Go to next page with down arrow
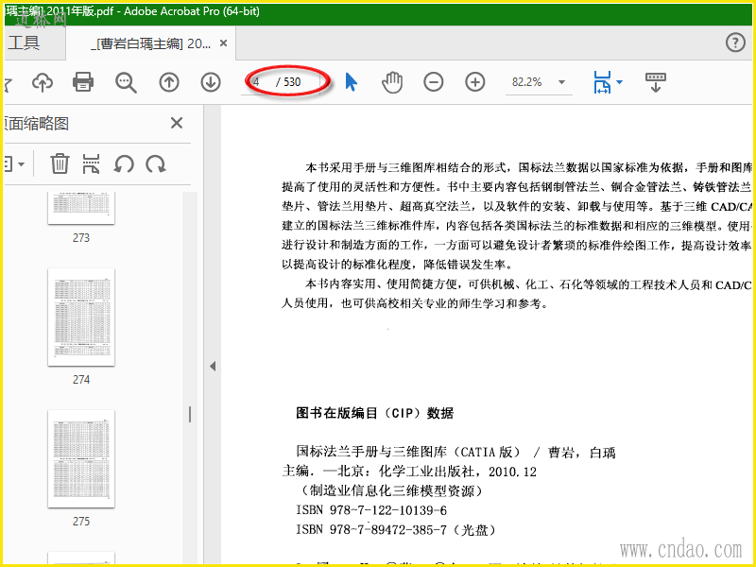The width and height of the screenshot is (756, 567). pyautogui.click(x=211, y=82)
